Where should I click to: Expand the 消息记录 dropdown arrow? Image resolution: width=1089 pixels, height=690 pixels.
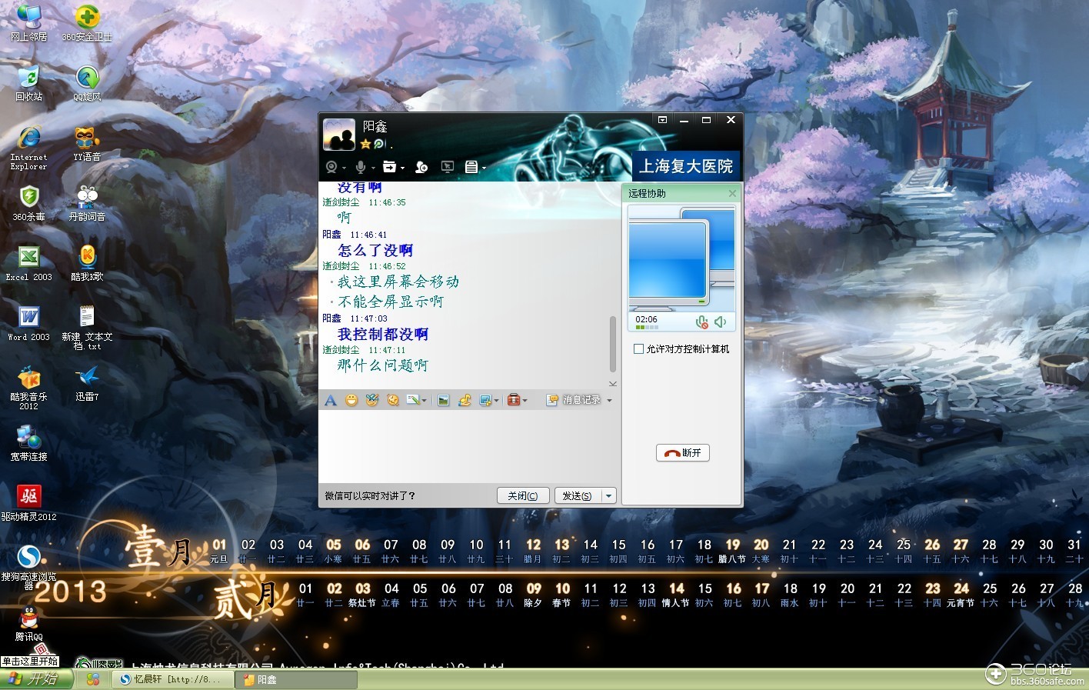pos(609,400)
